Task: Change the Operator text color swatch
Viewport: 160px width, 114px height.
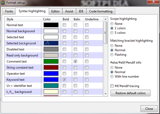Action: click(51, 74)
